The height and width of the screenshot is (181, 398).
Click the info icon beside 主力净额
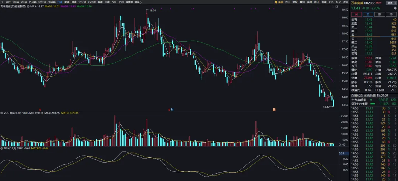click(x=365, y=100)
